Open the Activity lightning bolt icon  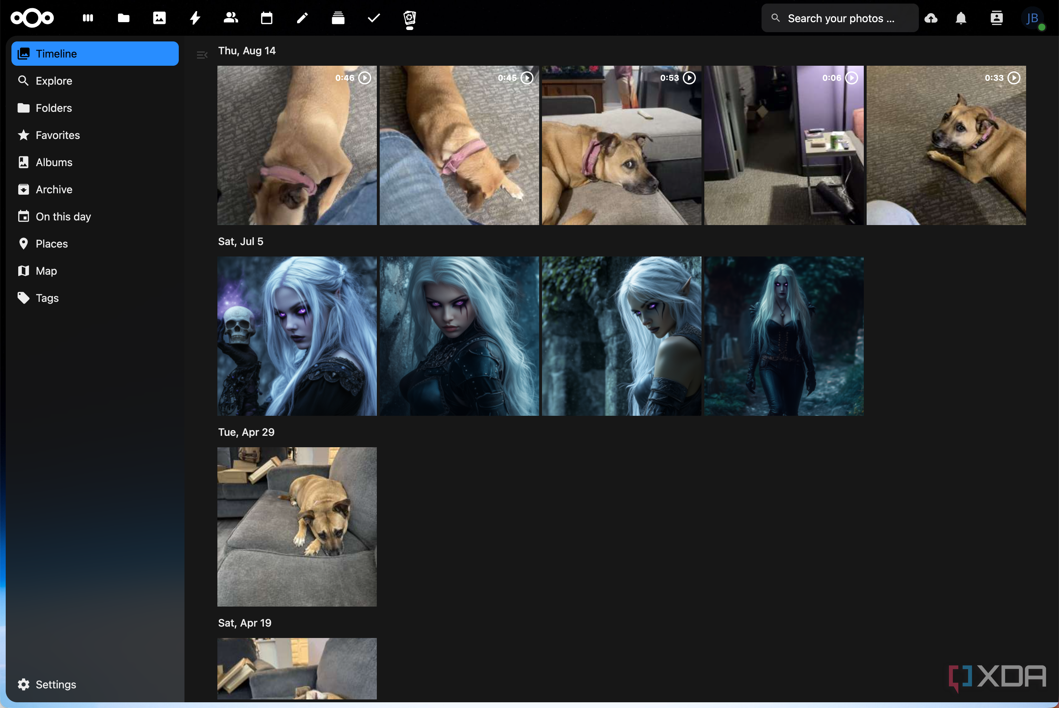pos(195,18)
